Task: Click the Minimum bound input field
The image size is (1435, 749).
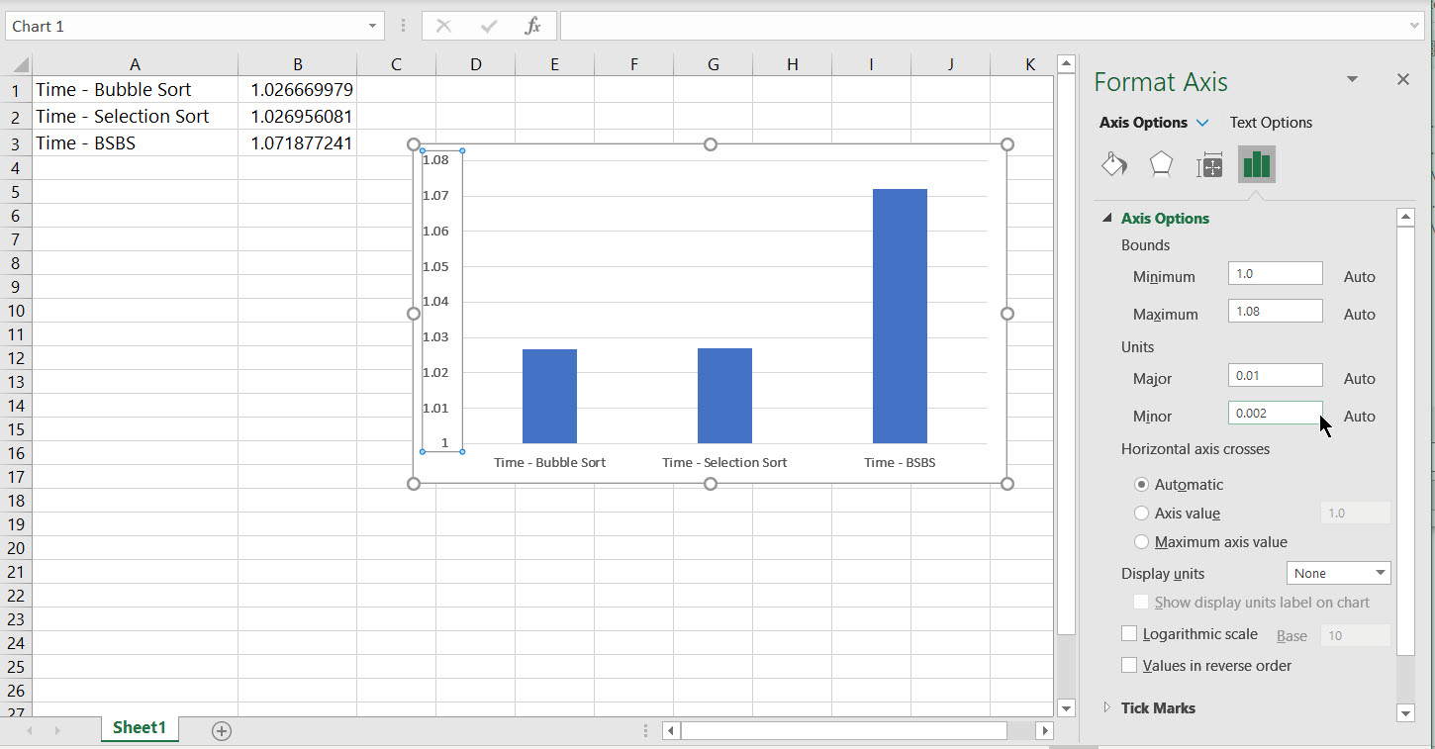Action: coord(1275,274)
